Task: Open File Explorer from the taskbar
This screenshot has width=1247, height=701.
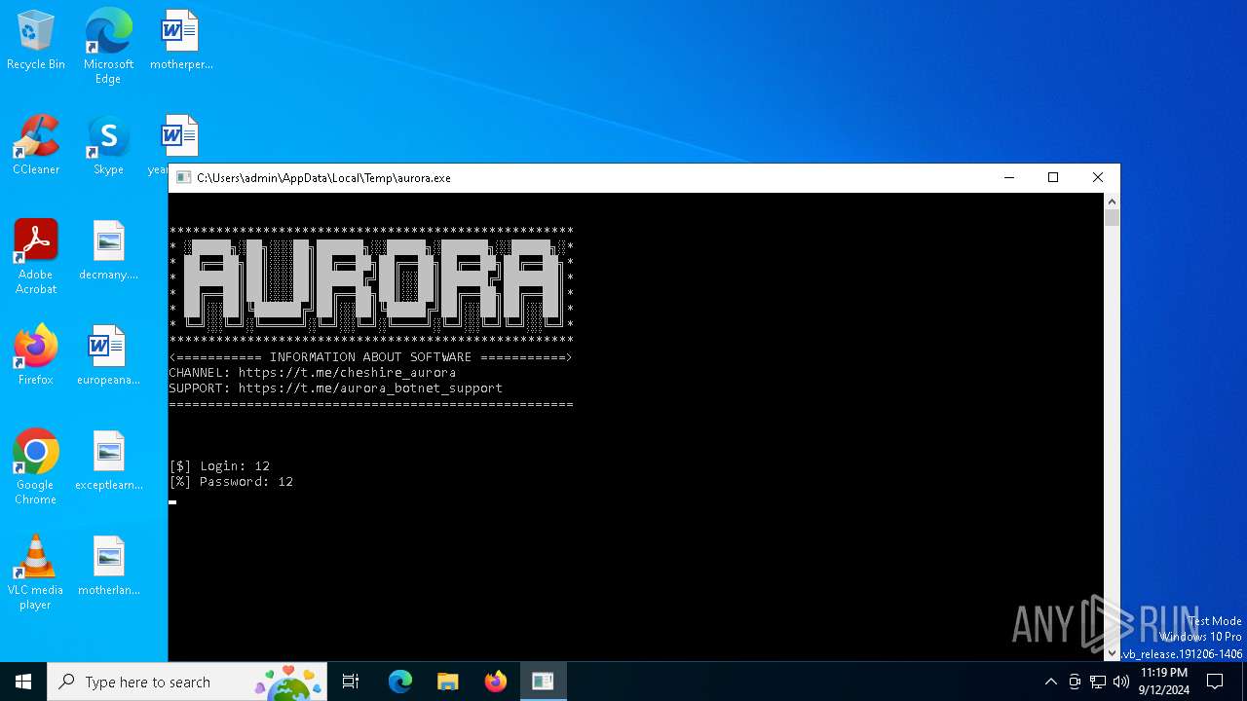Action: pos(447,682)
